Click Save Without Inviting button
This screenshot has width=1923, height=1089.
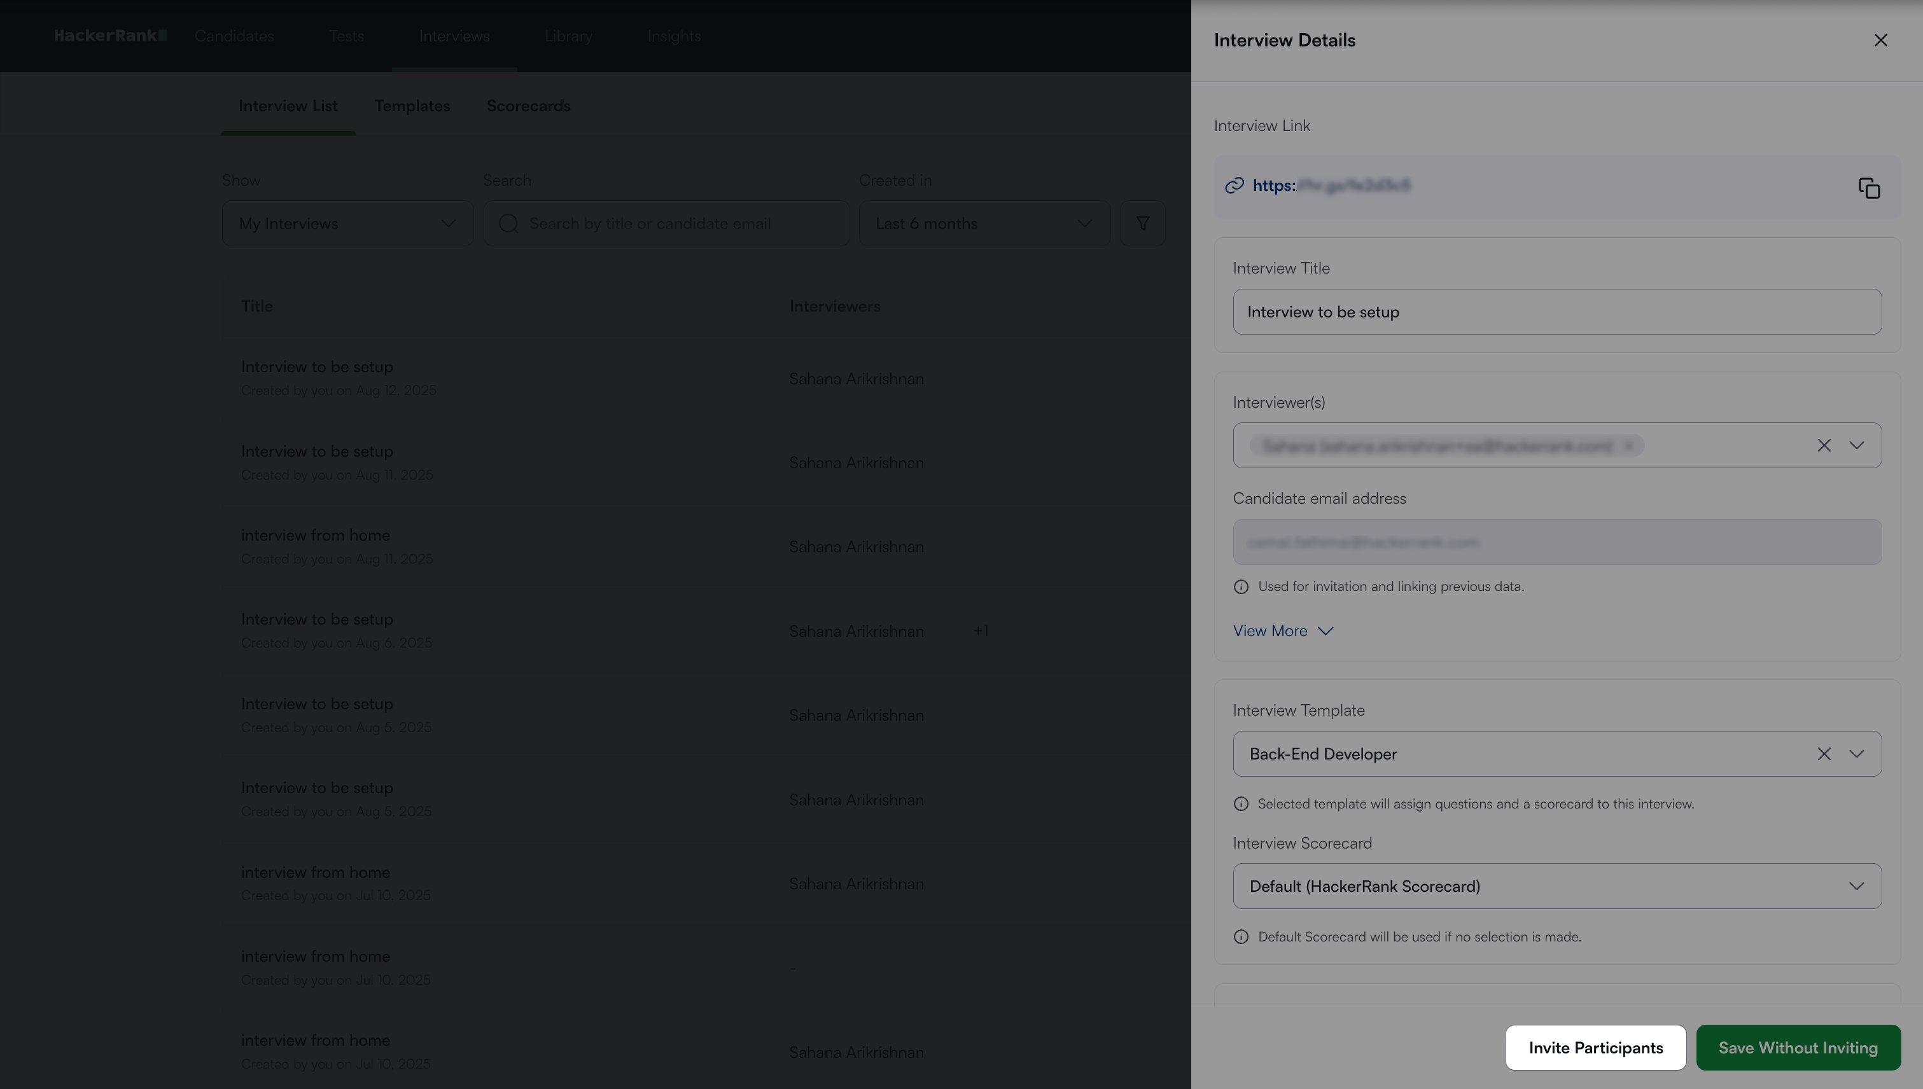pos(1797,1048)
